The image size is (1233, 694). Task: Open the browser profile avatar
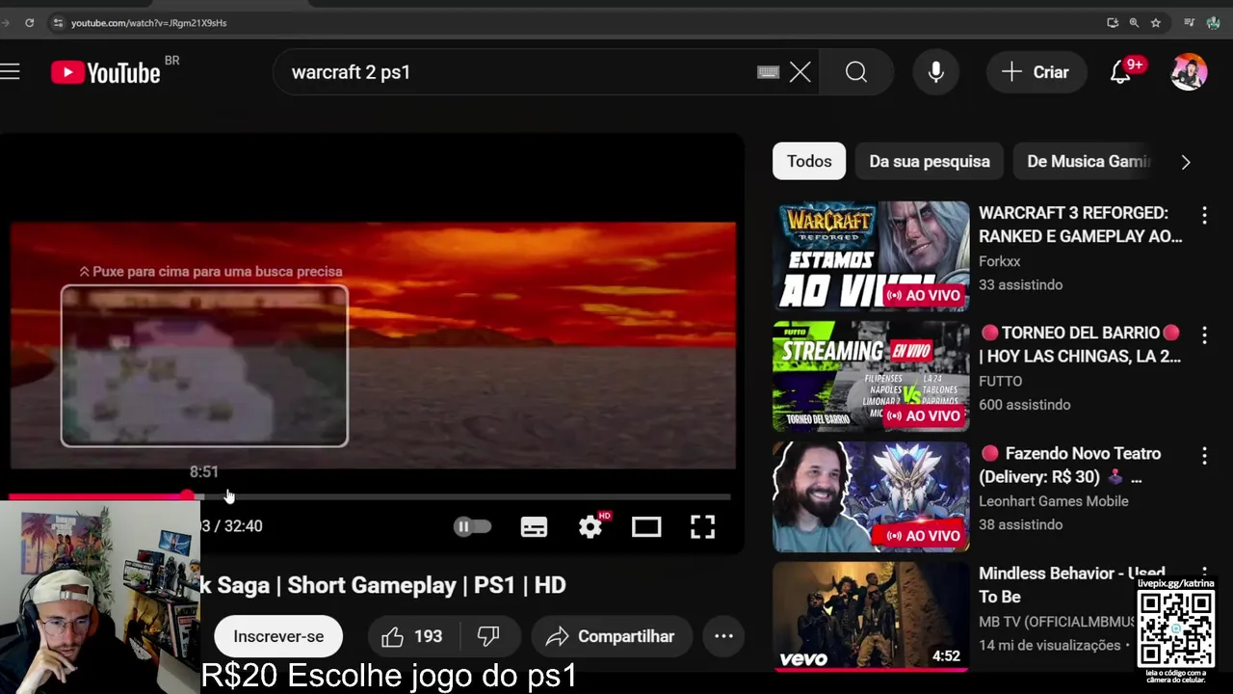pyautogui.click(x=1214, y=22)
